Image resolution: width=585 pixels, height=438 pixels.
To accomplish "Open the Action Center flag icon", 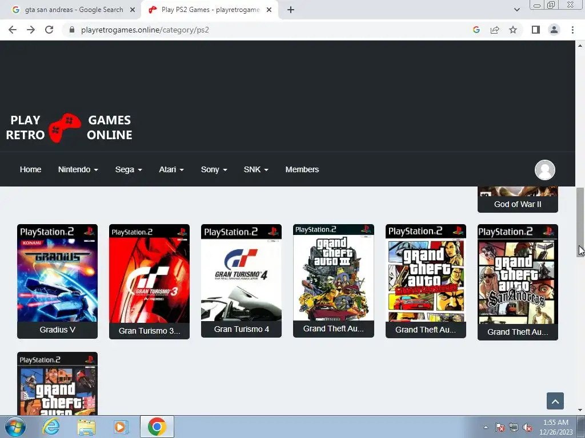I will pos(500,427).
